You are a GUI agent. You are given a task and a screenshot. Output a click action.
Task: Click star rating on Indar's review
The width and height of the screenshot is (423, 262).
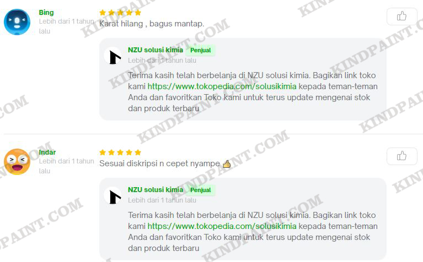pos(120,152)
